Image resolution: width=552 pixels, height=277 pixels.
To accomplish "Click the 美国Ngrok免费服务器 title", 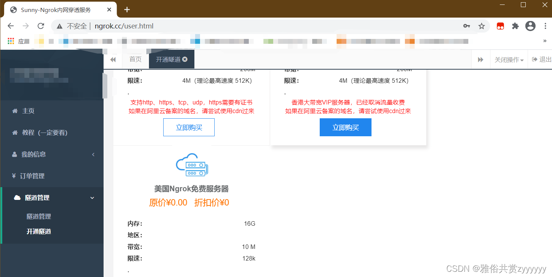I will [191, 189].
